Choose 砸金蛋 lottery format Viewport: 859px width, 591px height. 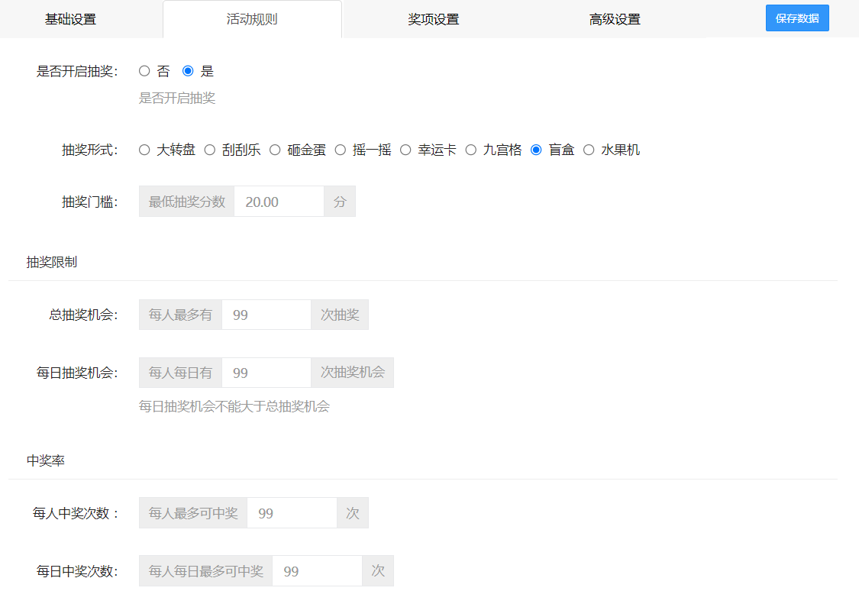click(x=275, y=150)
